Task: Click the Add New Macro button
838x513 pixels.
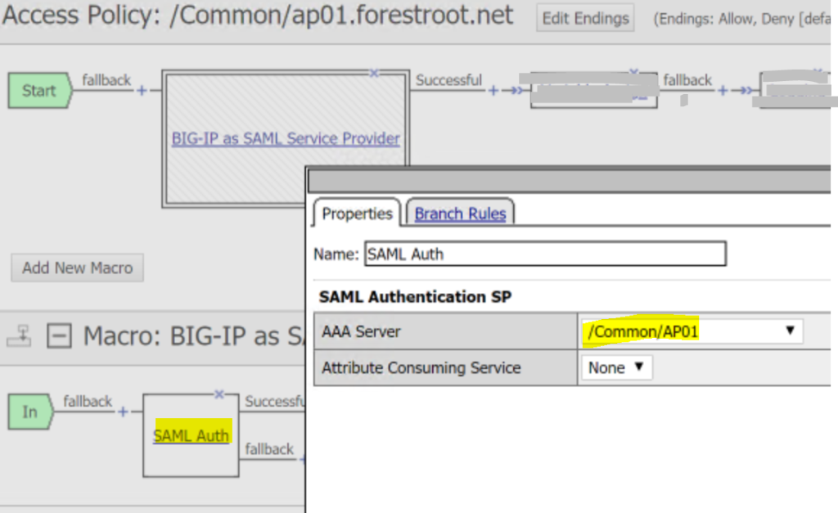Action: coord(78,268)
